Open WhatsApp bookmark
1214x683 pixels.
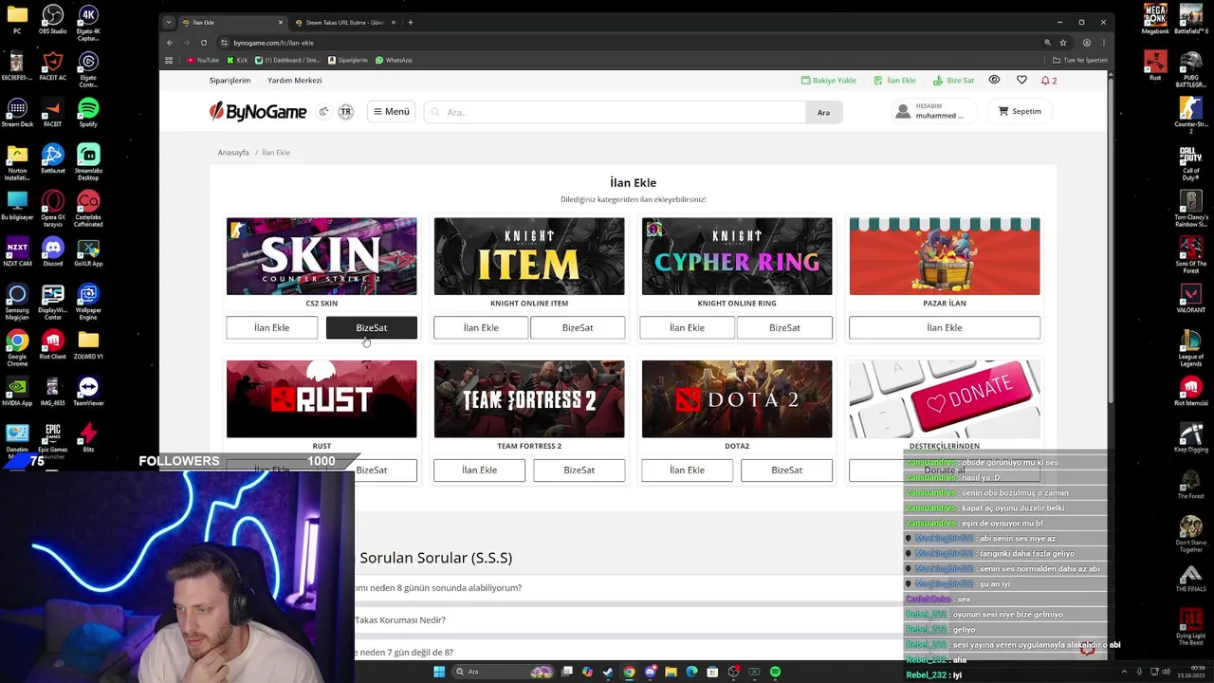point(394,60)
